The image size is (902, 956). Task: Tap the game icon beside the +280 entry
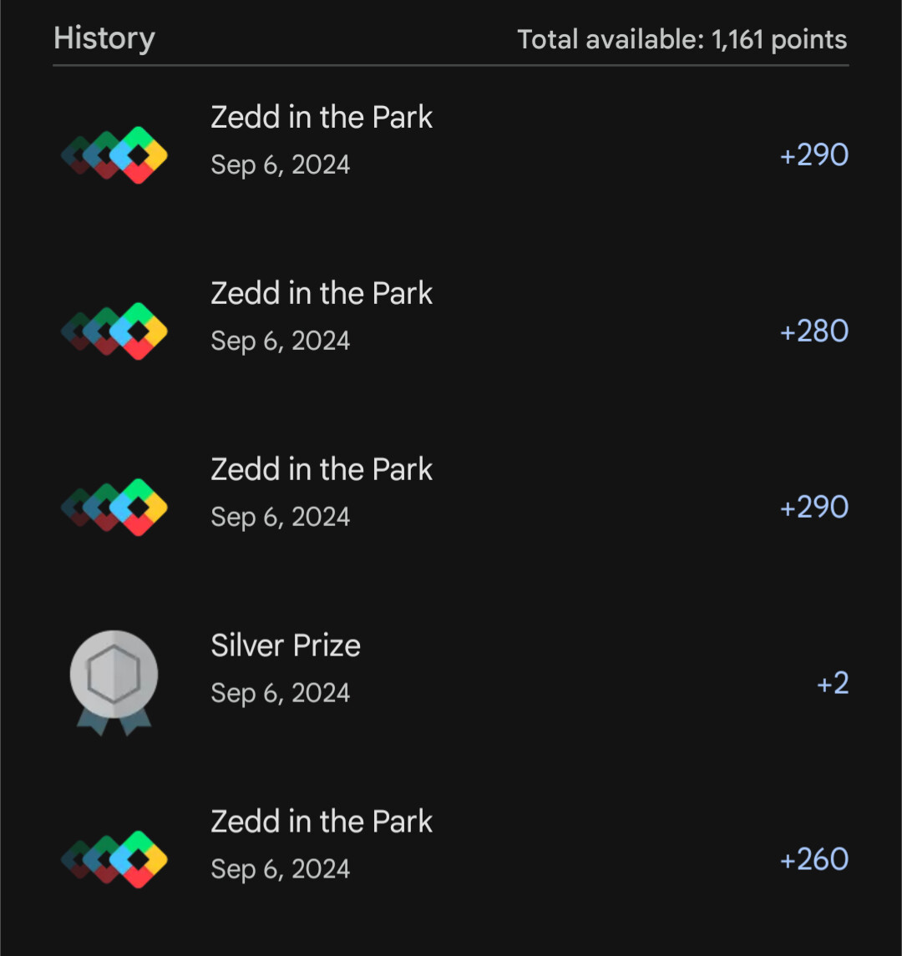(x=114, y=331)
